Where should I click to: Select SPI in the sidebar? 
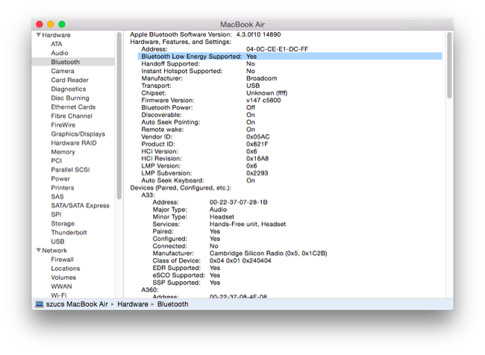tap(56, 214)
